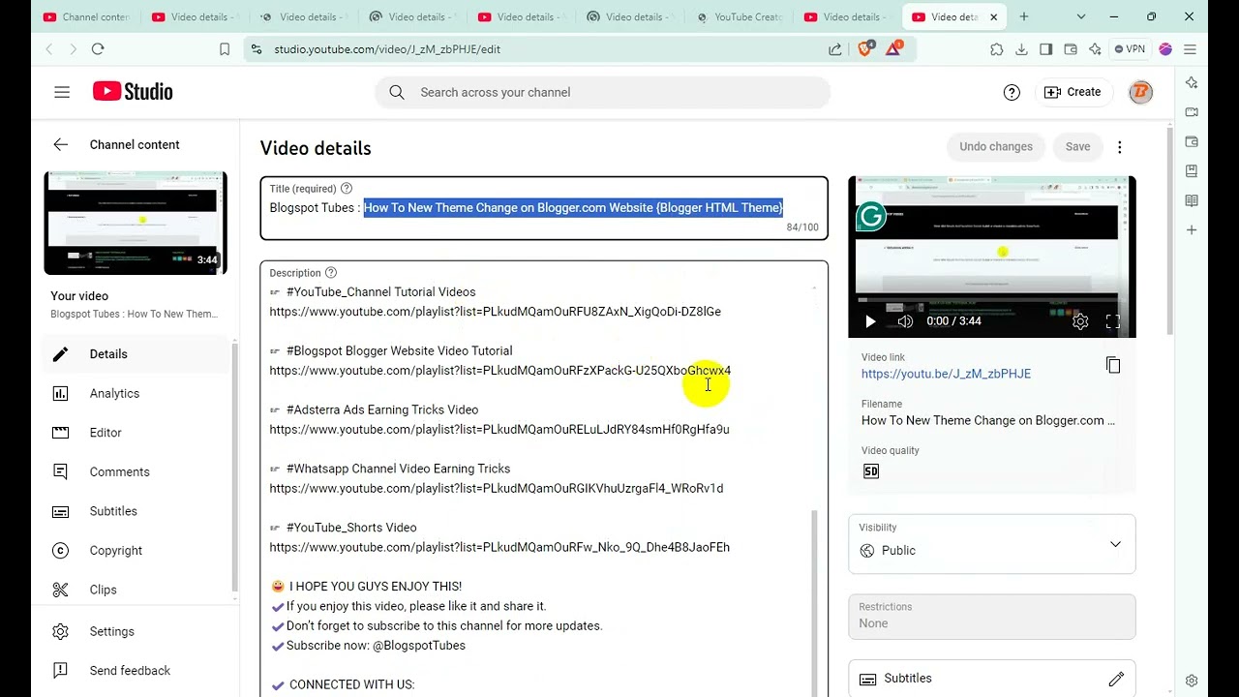Click the Create video button
The height and width of the screenshot is (697, 1239).
[1073, 92]
